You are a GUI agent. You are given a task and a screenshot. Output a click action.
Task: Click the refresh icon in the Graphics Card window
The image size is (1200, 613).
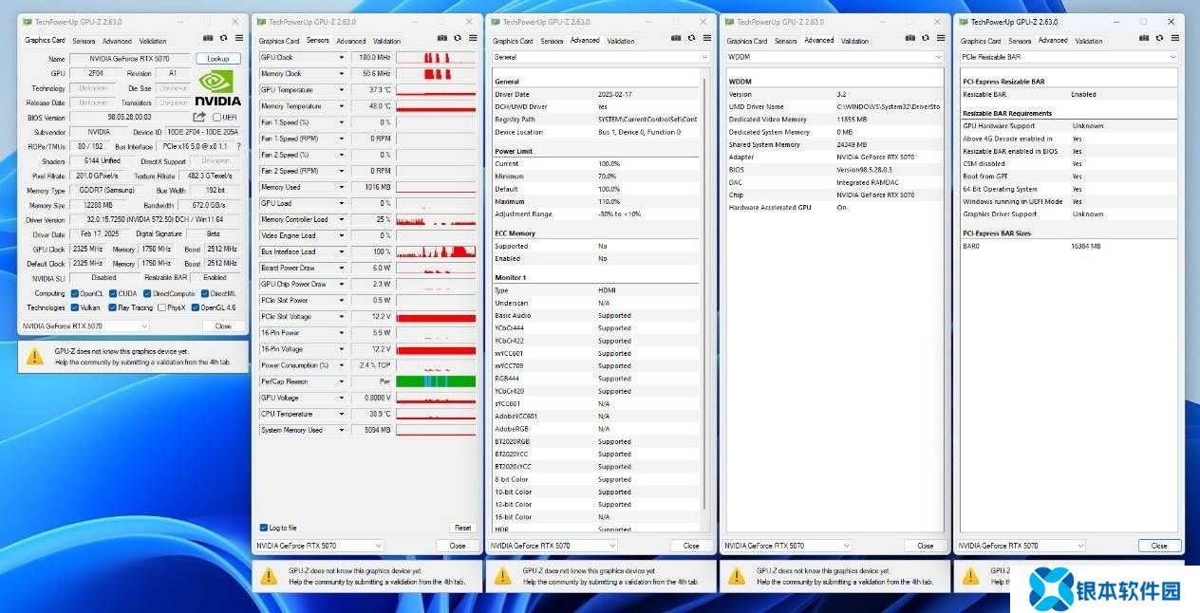tap(223, 38)
